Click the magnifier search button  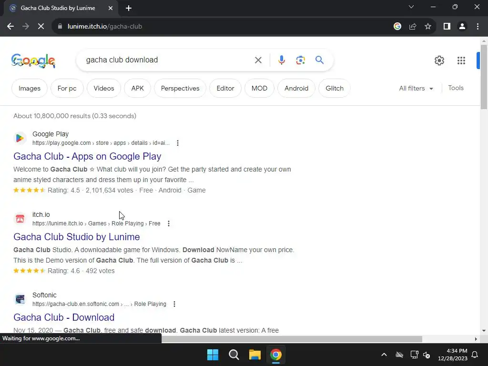pos(319,60)
